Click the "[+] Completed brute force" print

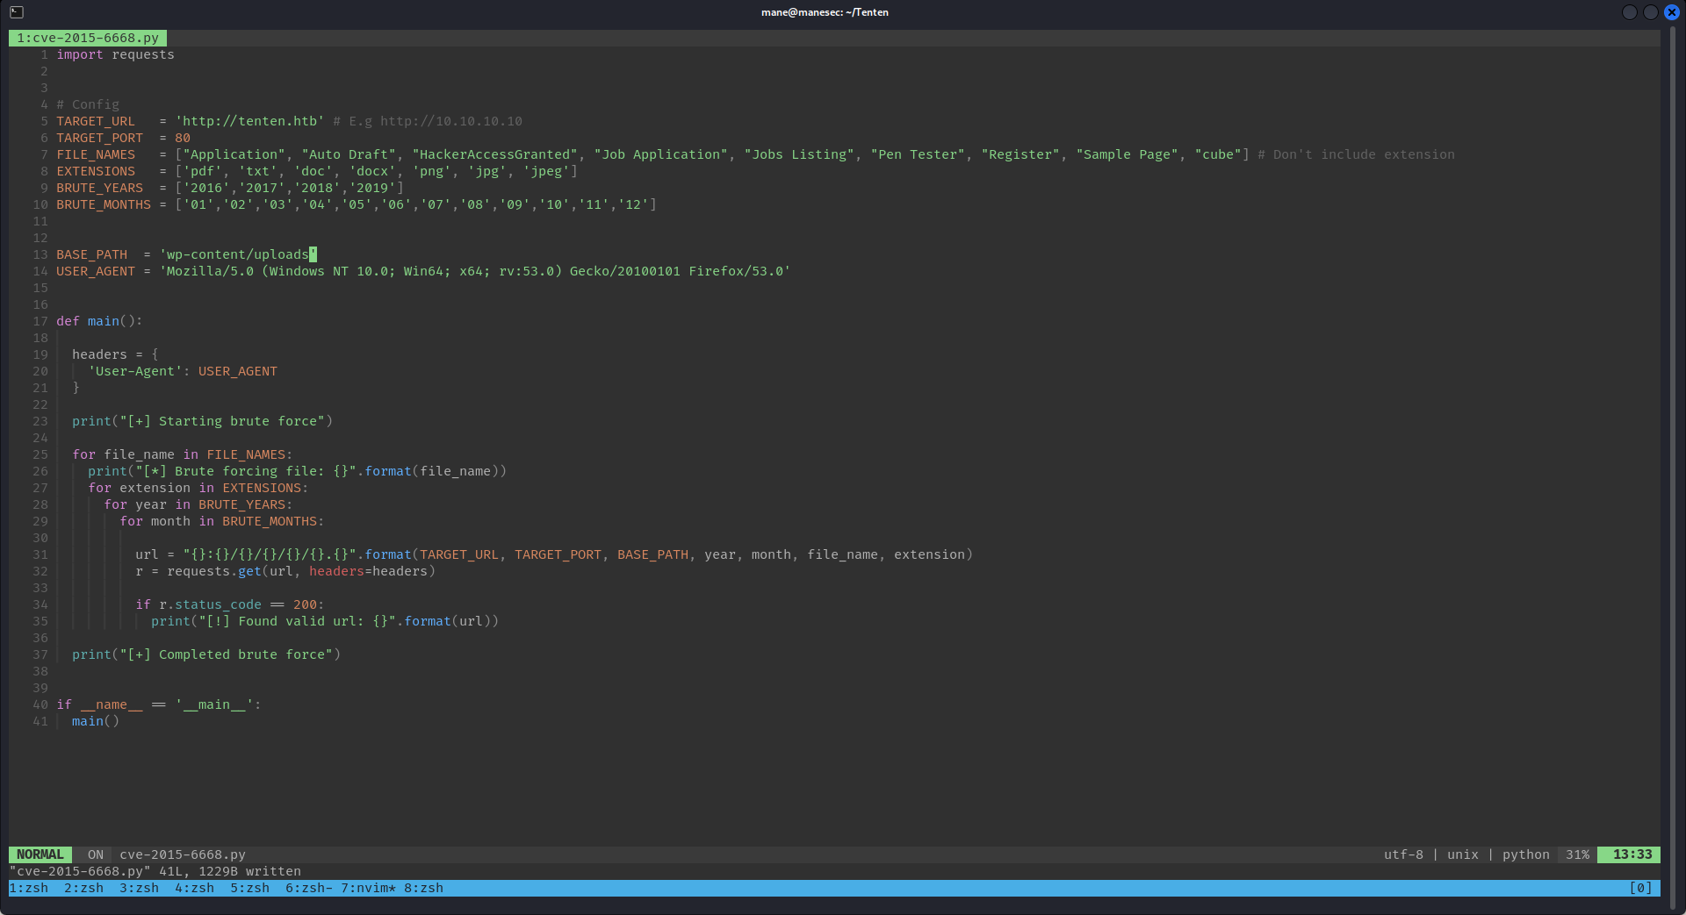point(206,654)
